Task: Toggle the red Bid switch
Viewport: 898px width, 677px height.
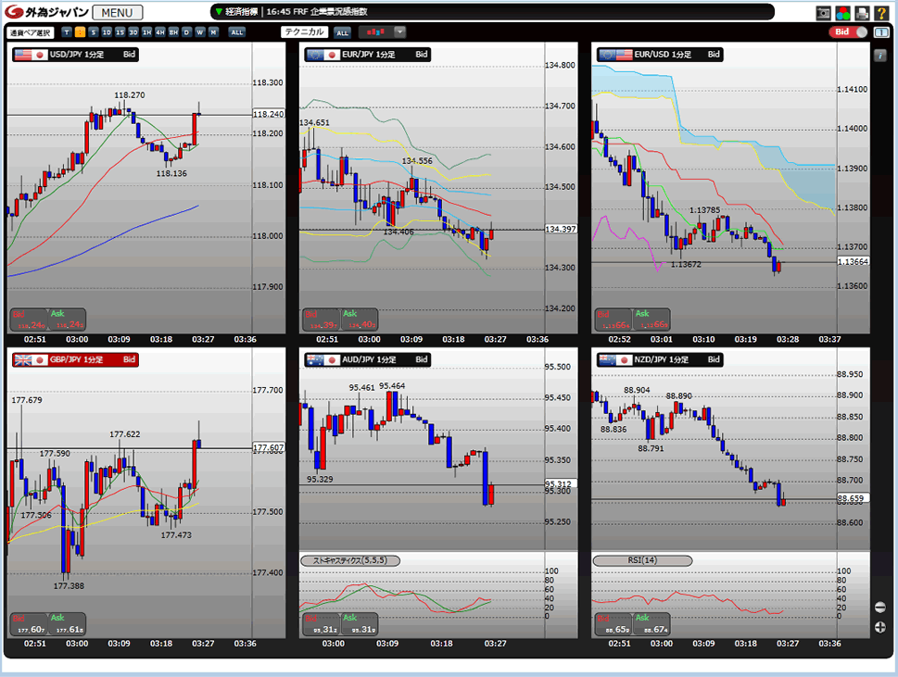Action: [848, 32]
